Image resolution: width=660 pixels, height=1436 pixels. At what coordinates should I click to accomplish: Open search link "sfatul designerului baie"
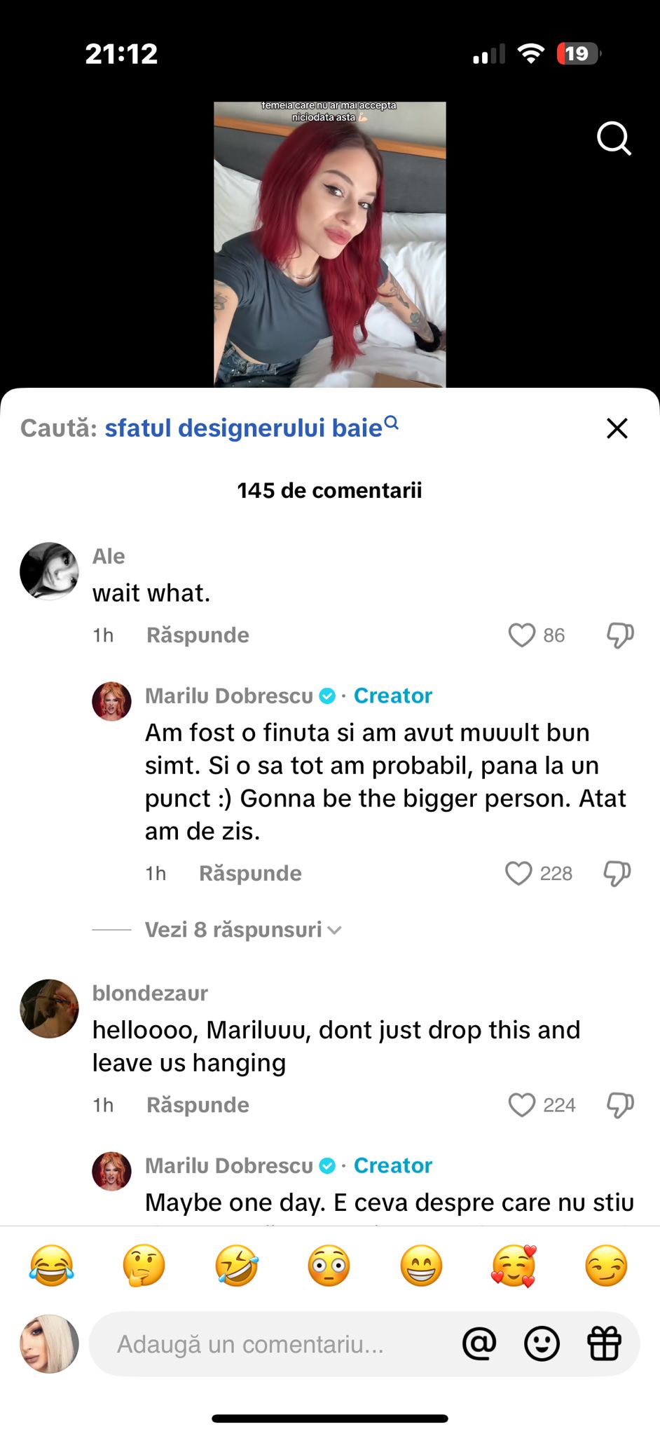tap(244, 428)
